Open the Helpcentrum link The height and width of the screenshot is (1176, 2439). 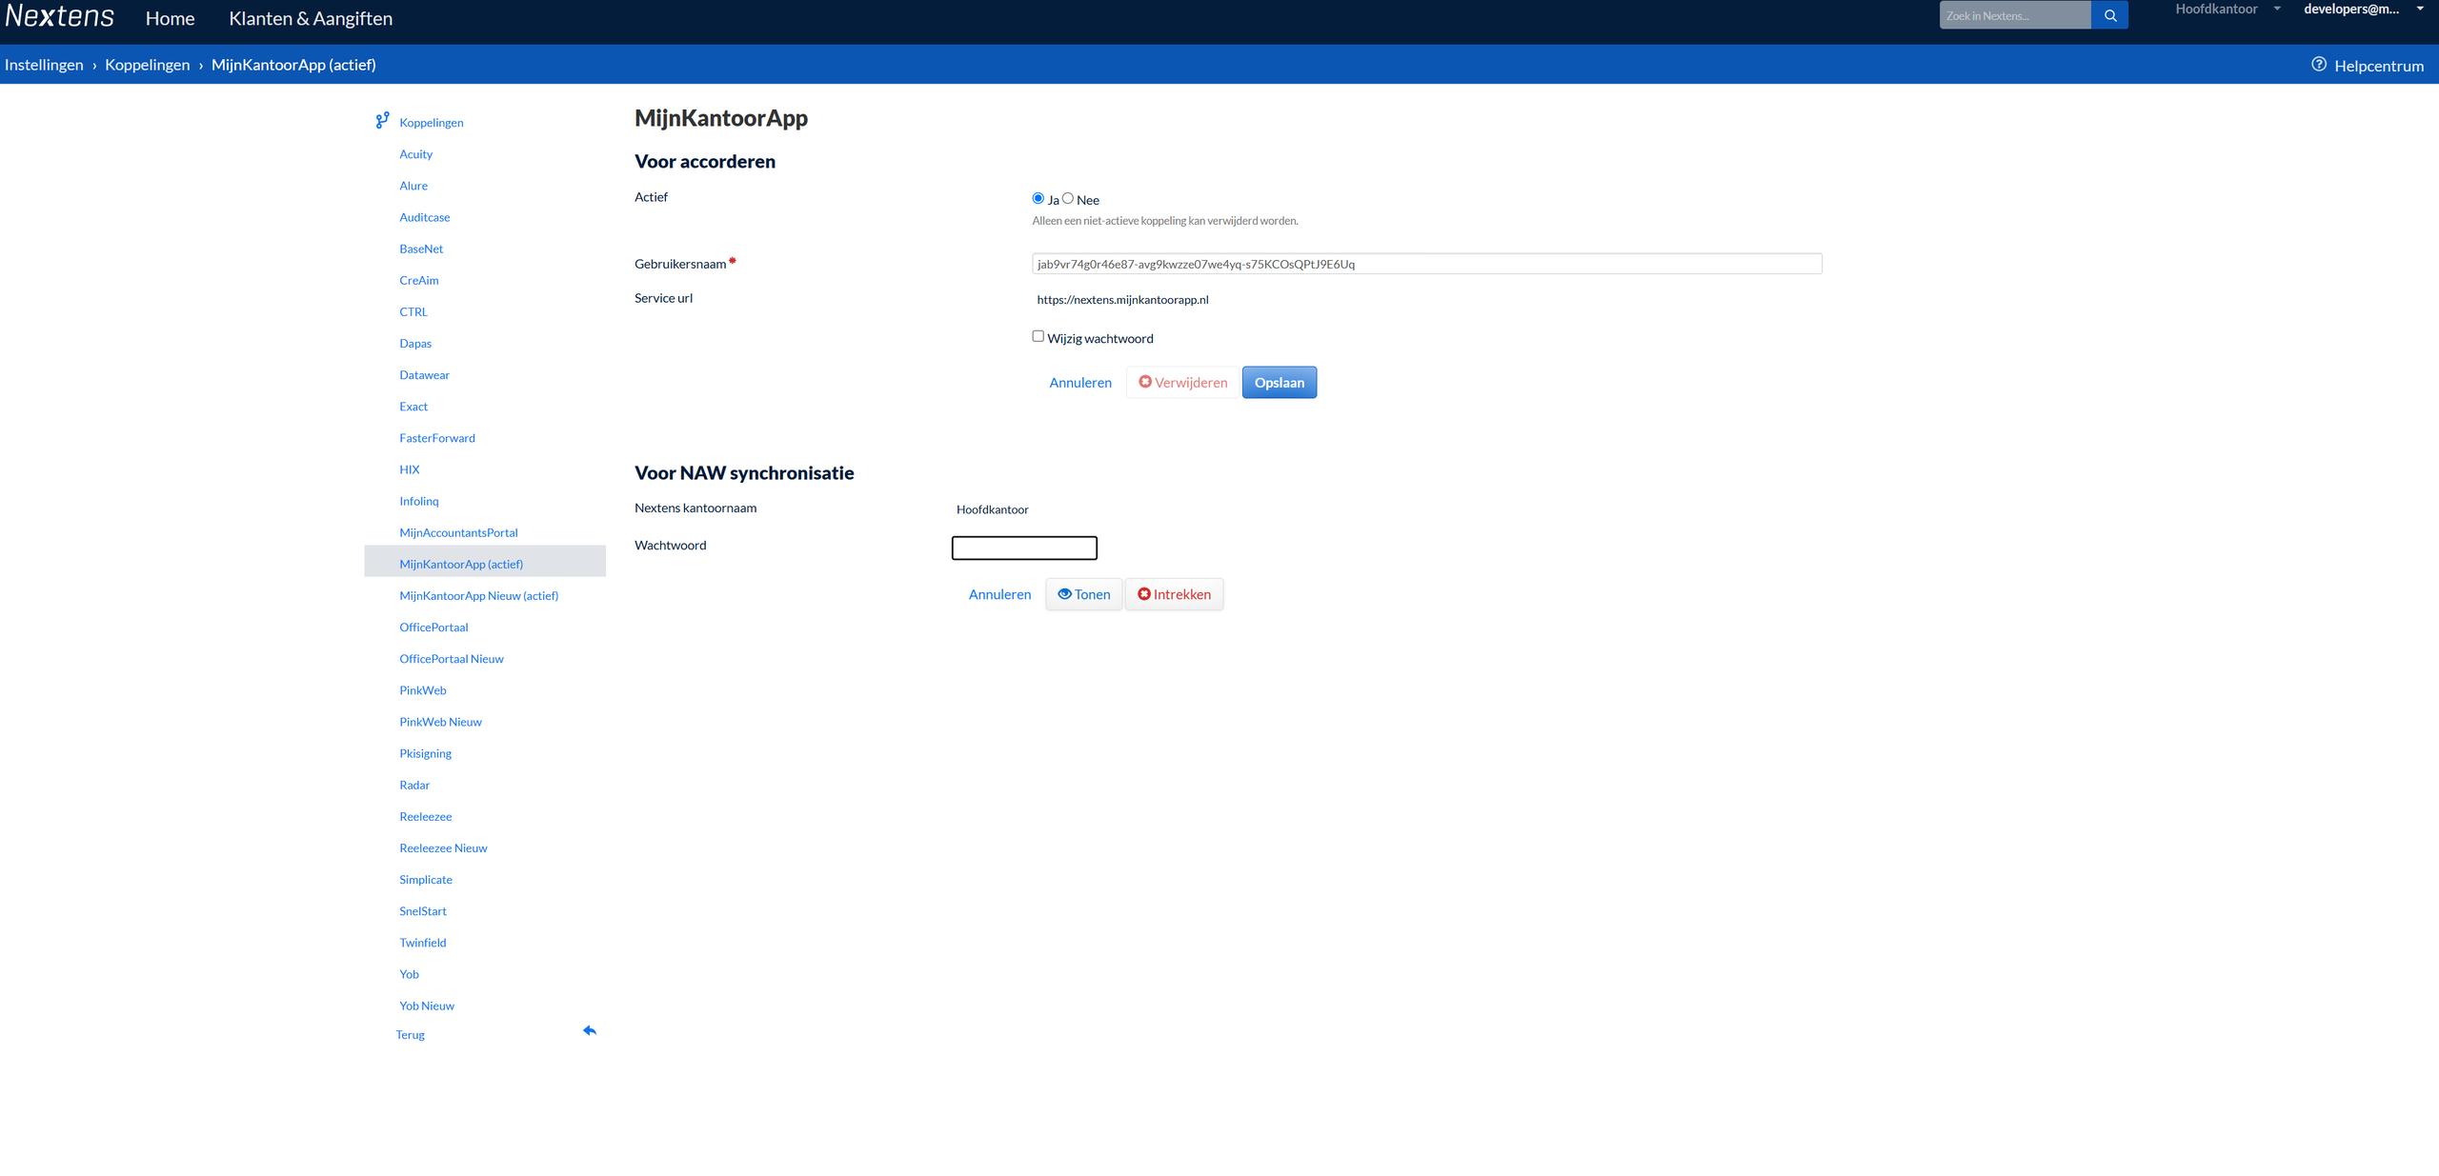pos(2378,66)
